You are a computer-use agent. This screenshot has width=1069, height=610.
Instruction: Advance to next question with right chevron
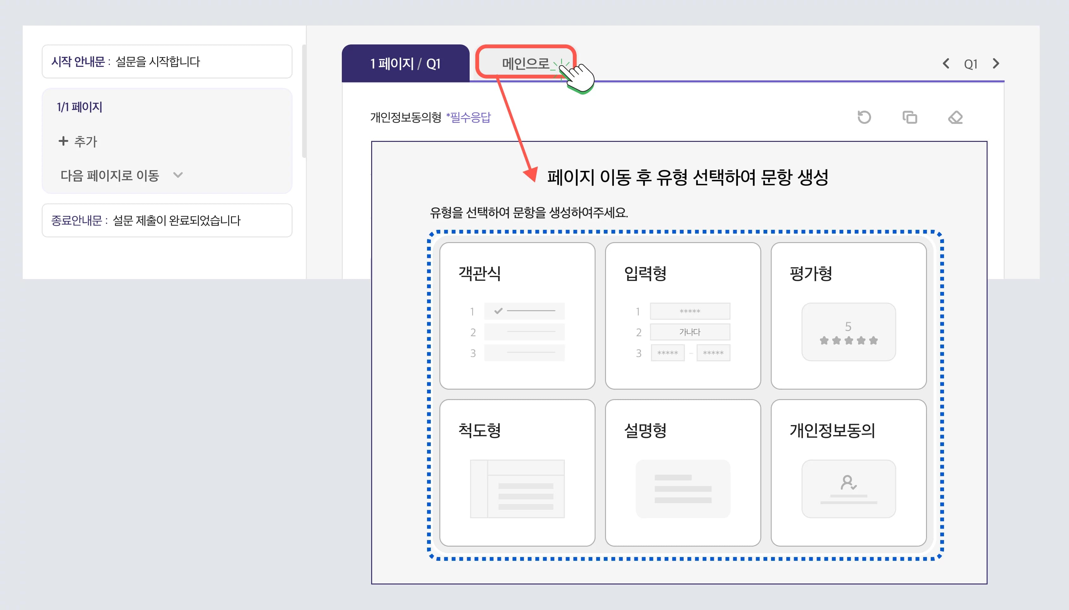997,64
